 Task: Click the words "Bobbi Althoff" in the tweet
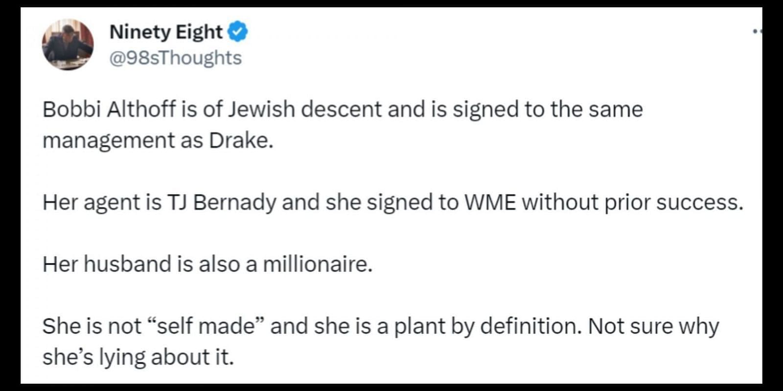click(109, 109)
